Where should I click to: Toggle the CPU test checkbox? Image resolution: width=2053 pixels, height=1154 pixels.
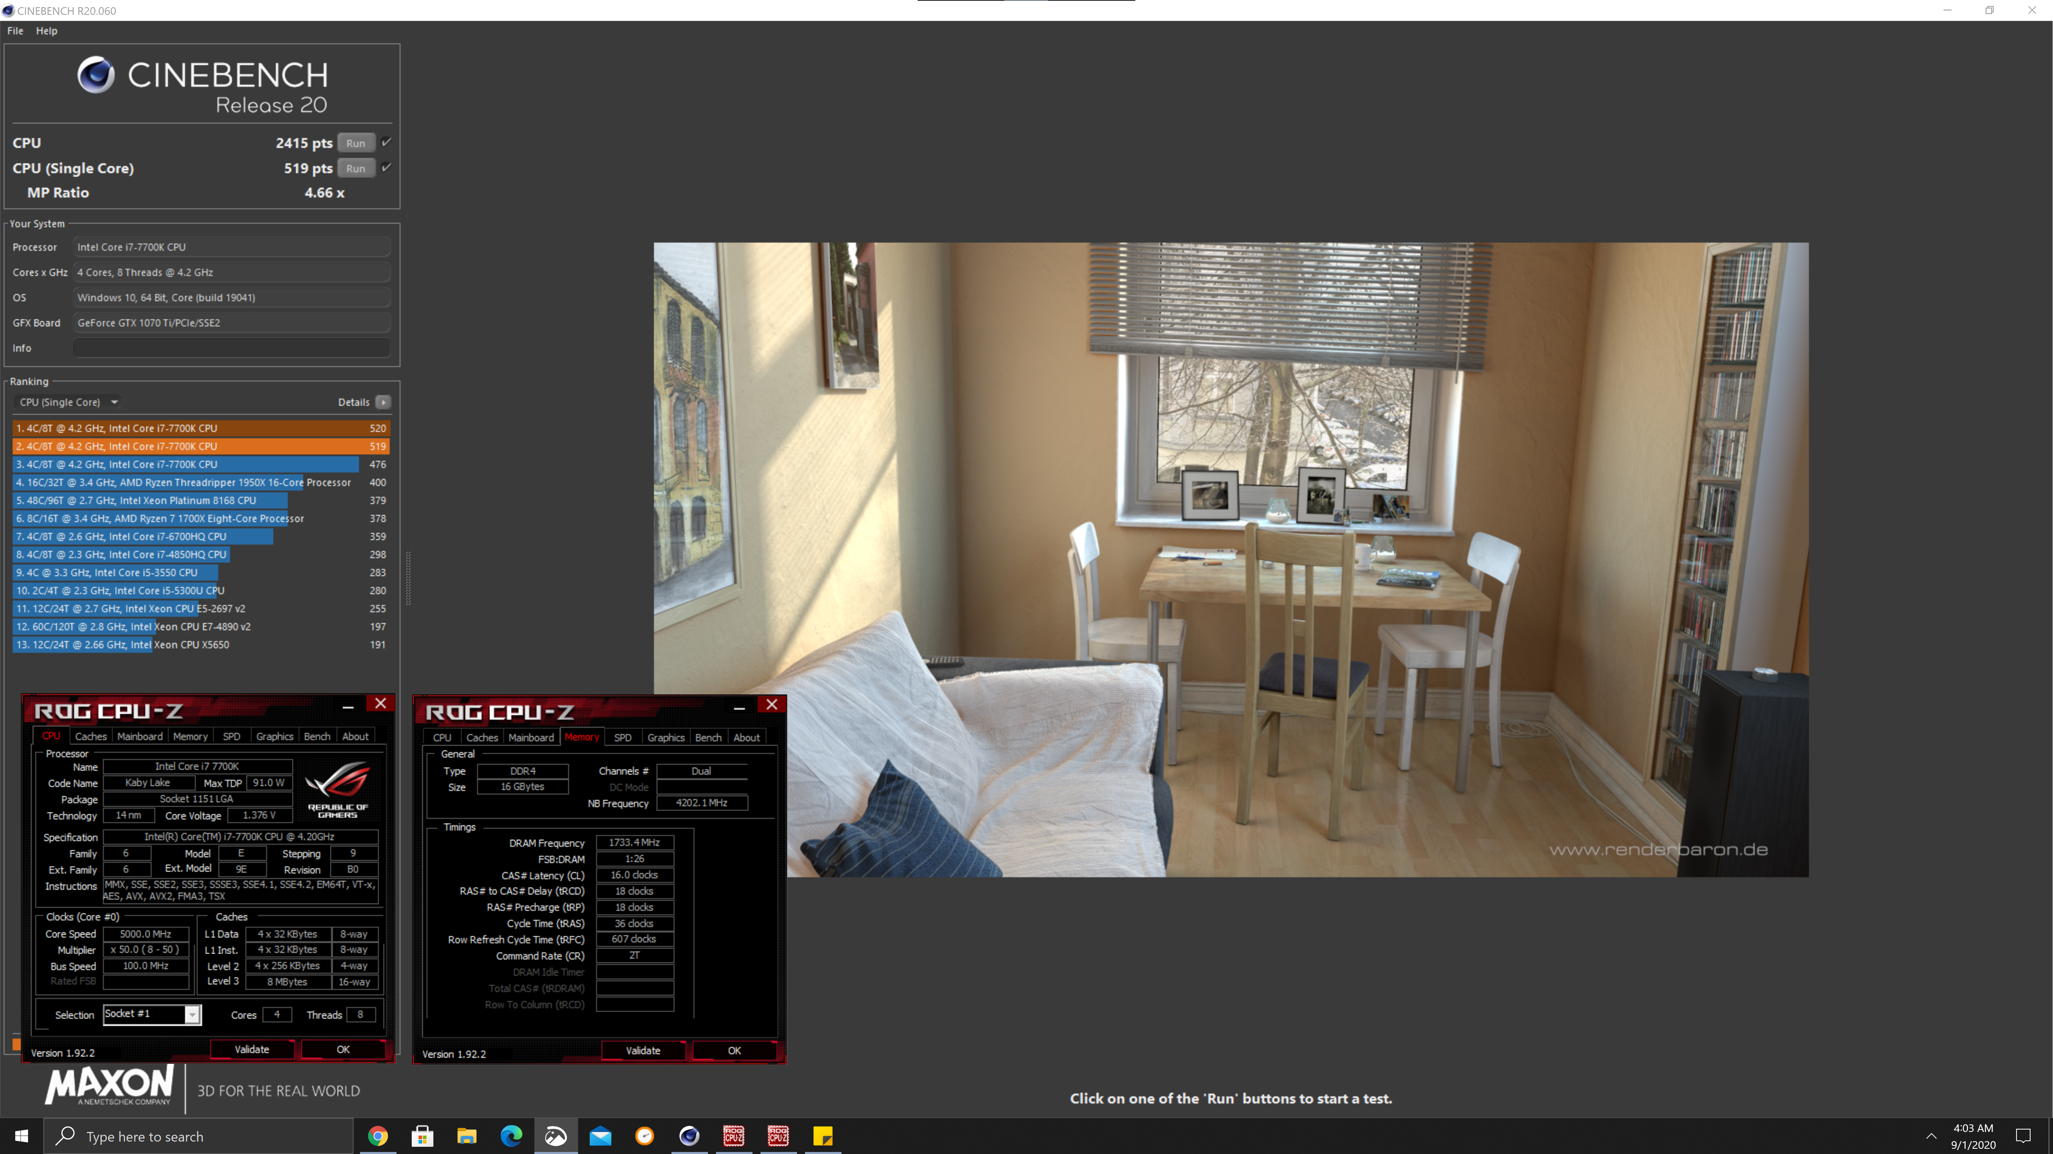(x=386, y=142)
